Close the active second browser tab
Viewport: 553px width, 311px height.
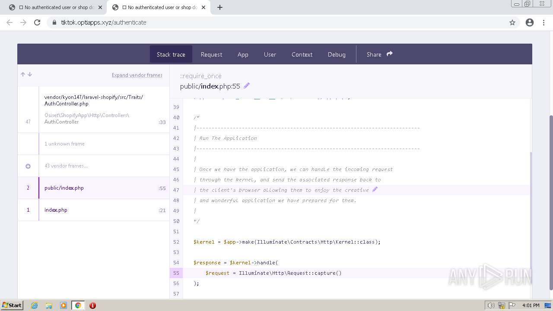203,7
